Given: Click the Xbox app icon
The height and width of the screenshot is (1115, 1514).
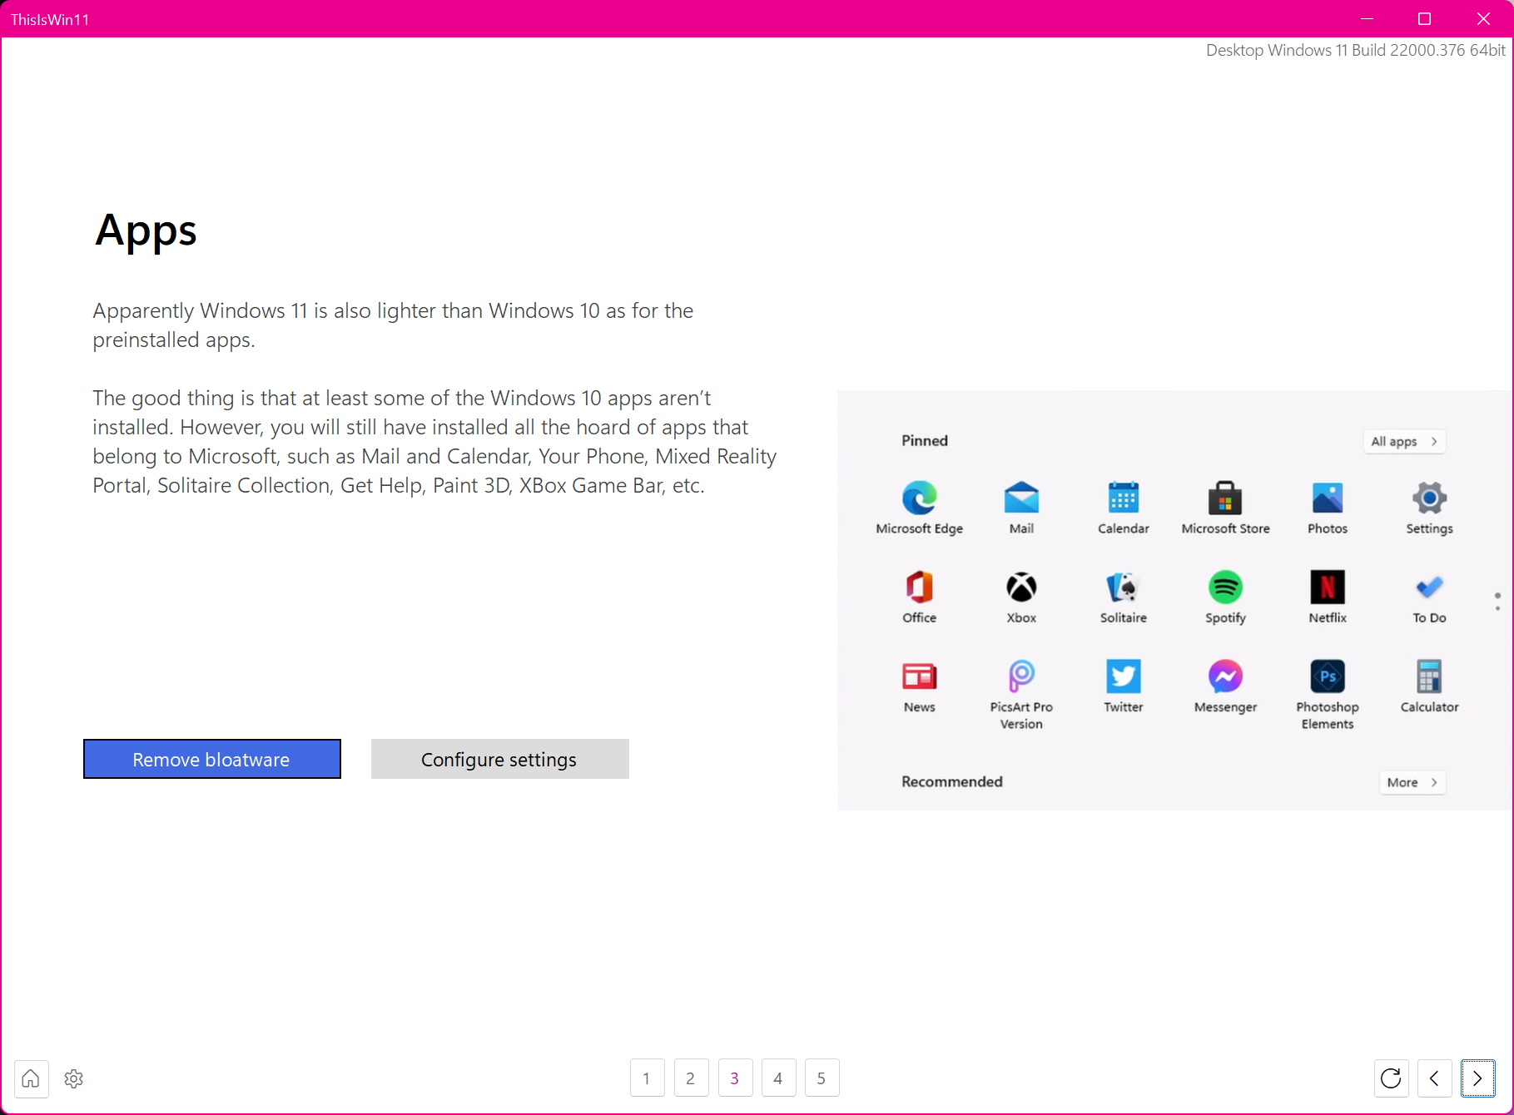Looking at the screenshot, I should coord(1021,587).
